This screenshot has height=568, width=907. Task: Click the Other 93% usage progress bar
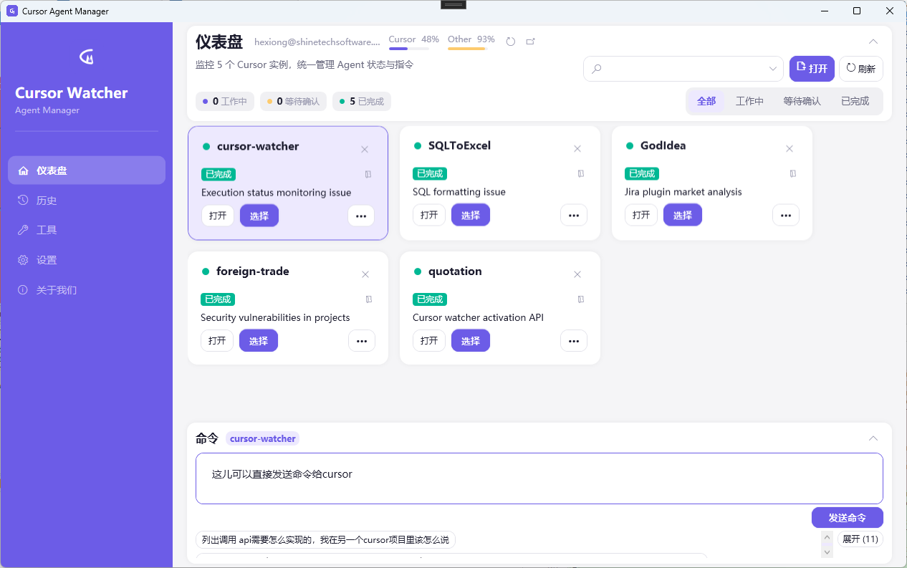click(x=468, y=49)
